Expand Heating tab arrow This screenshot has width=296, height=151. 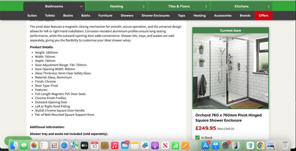tap(144, 7)
